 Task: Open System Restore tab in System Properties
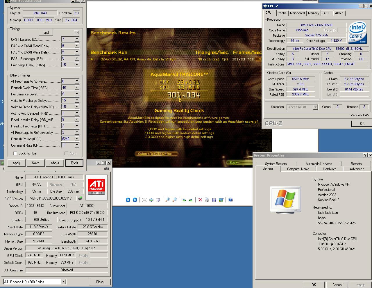[x=276, y=164]
